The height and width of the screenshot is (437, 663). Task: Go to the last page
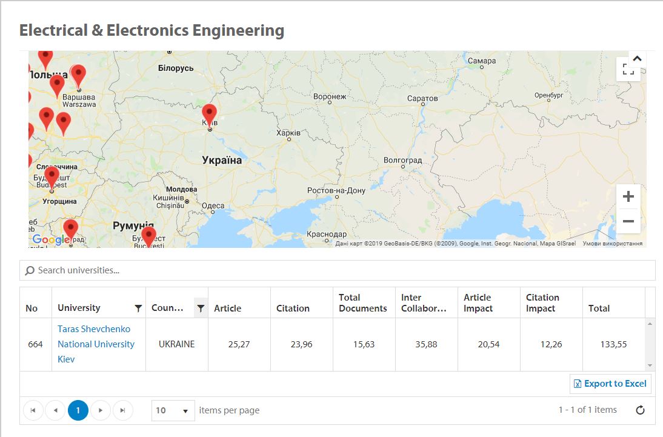[122, 410]
